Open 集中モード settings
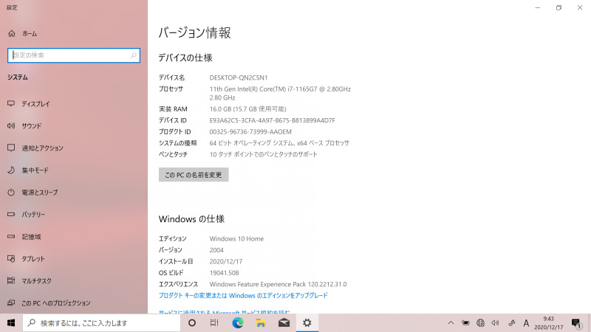Screen dimensions: 591x332 tap(28, 170)
